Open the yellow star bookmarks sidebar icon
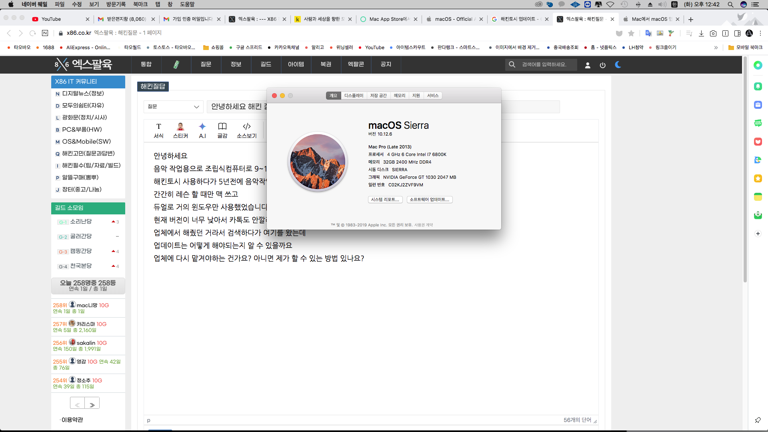 (x=758, y=178)
